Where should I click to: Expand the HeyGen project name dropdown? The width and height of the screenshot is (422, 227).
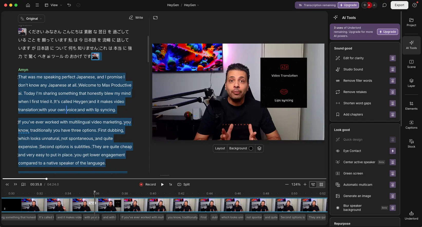(192, 5)
